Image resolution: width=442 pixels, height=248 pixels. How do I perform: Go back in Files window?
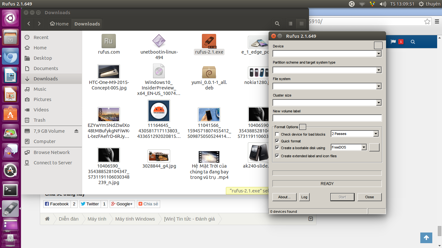(x=29, y=24)
